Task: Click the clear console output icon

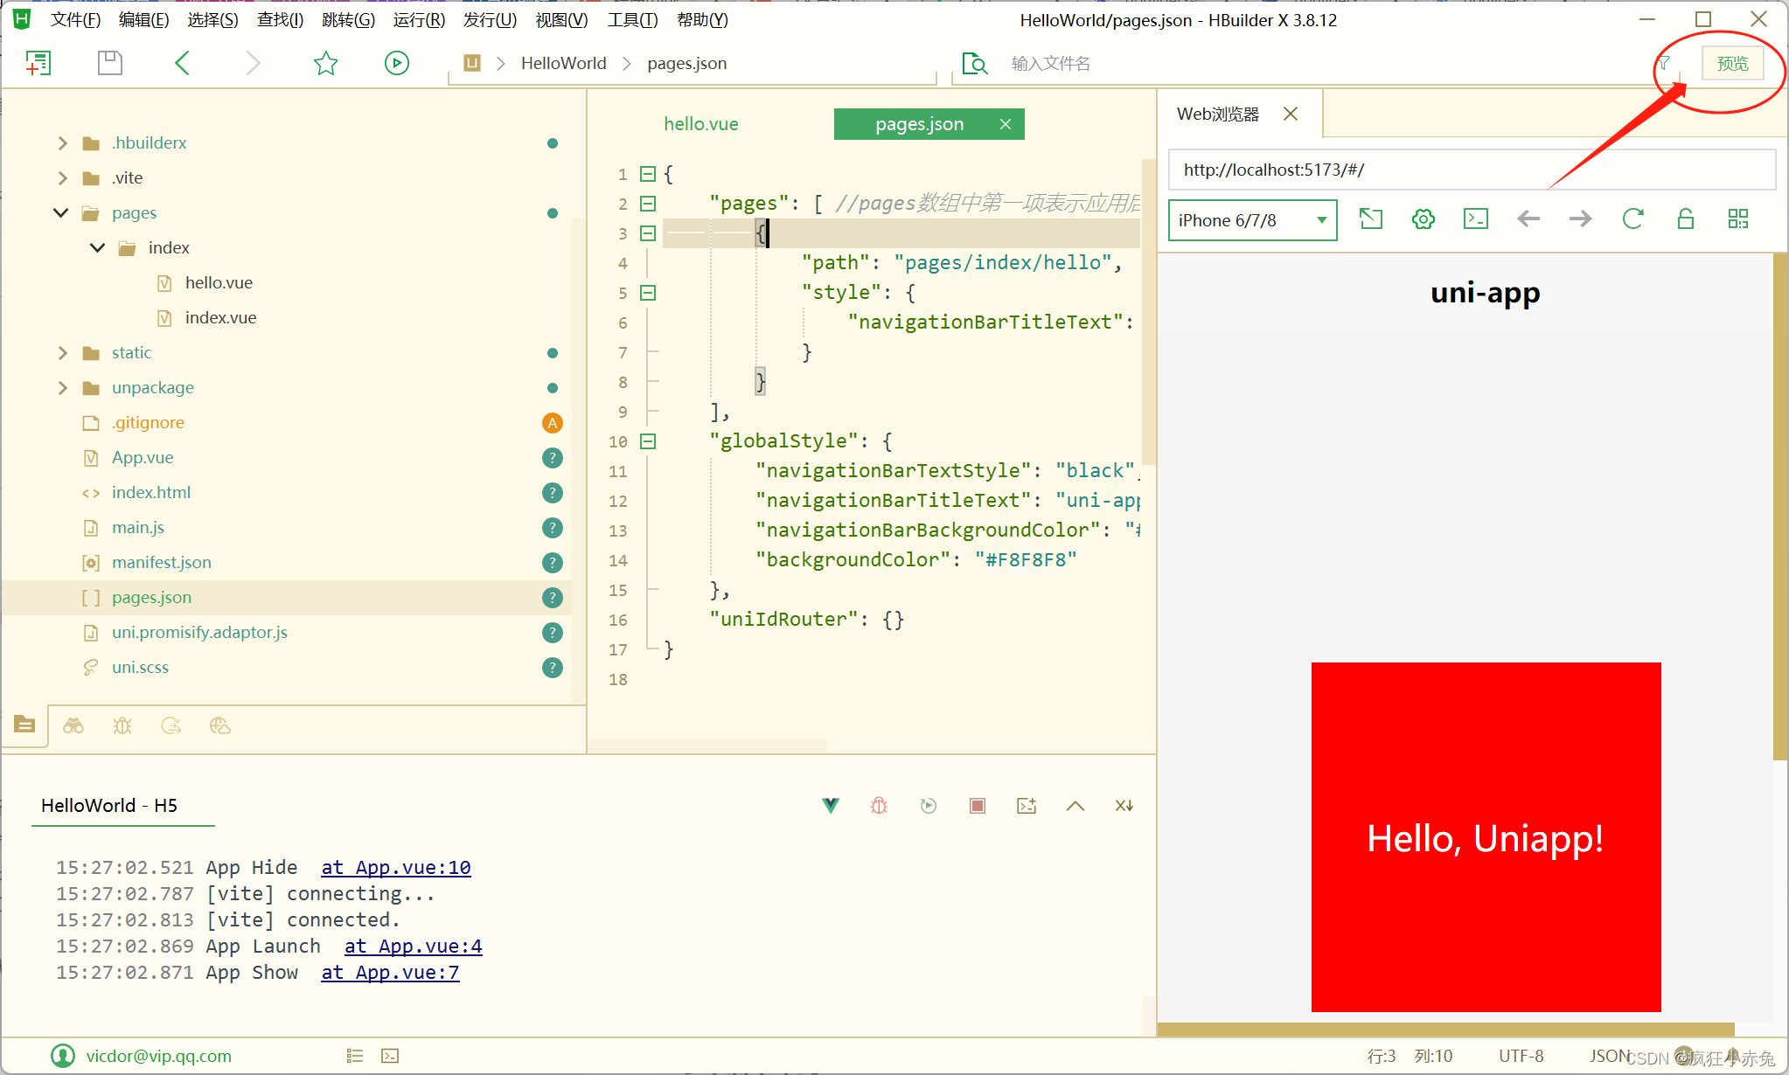Action: (x=1027, y=806)
